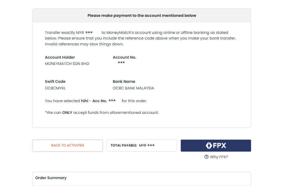Click the question mark help icon
Viewport: 282px width, 186px height.
click(206, 157)
